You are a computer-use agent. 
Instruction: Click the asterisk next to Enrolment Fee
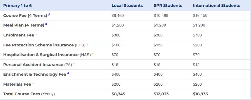tap(36, 35)
